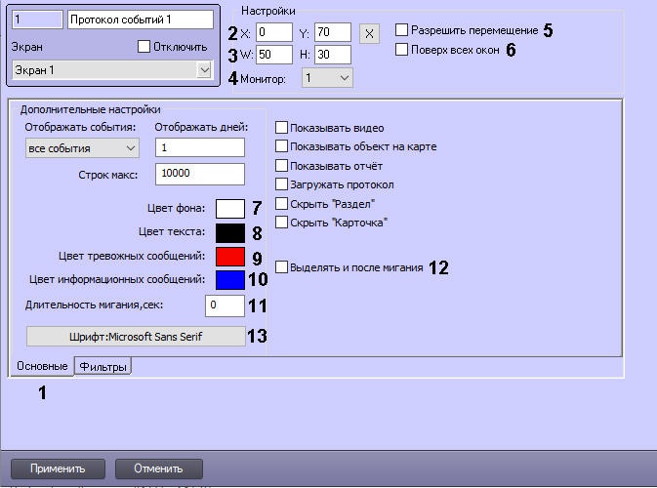Screen dimensions: 657x488
Task: Click the 'Строк макс' input field
Action: coord(199,174)
